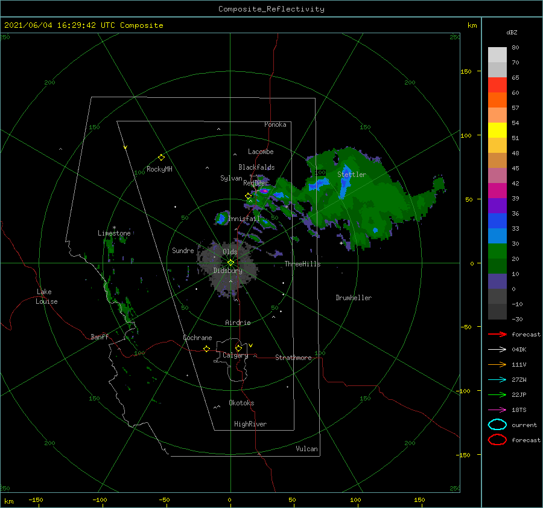Click the gray ground clutter around Olds
This screenshot has height=508, width=543.
point(227,268)
